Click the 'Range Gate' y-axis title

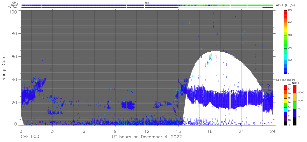4,68
